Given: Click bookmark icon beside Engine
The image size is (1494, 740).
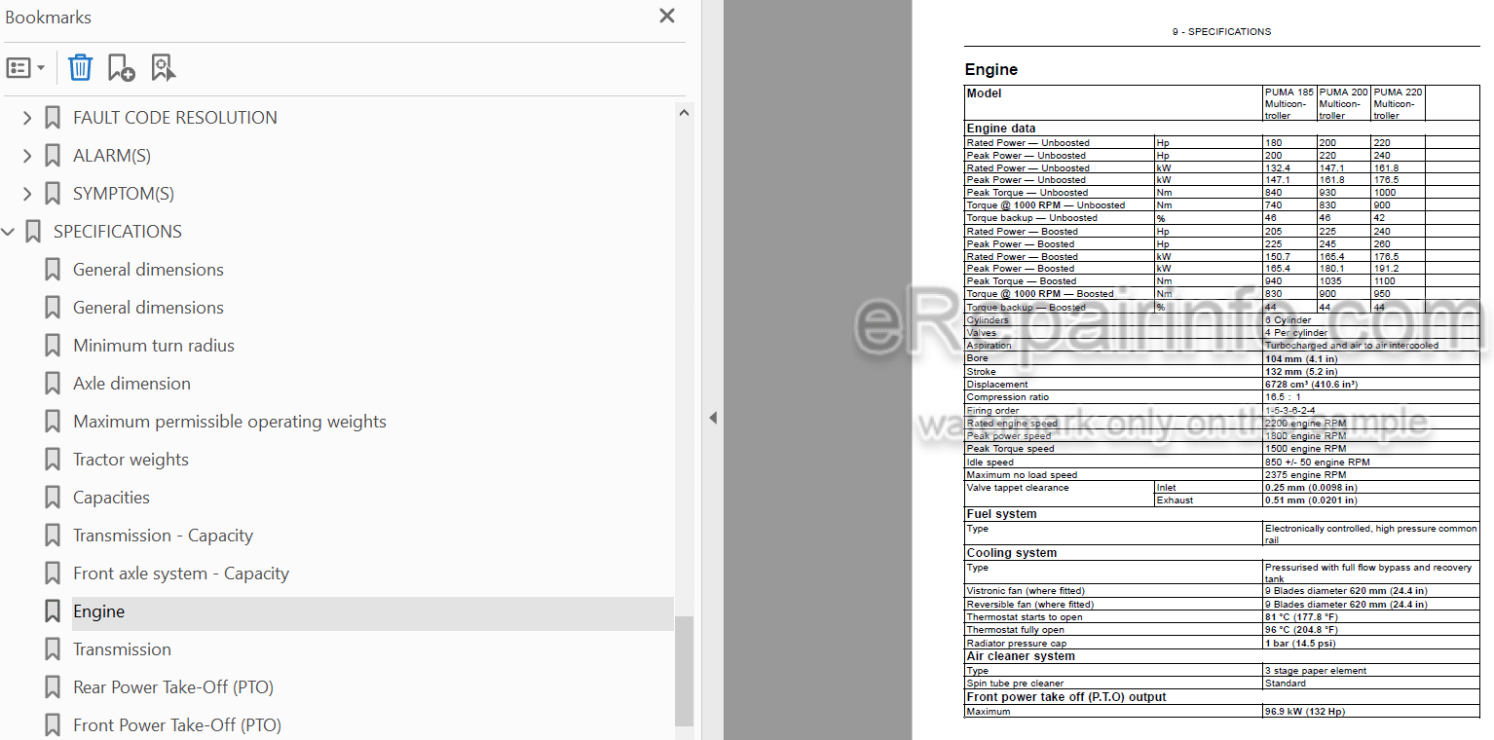Looking at the screenshot, I should 53,611.
